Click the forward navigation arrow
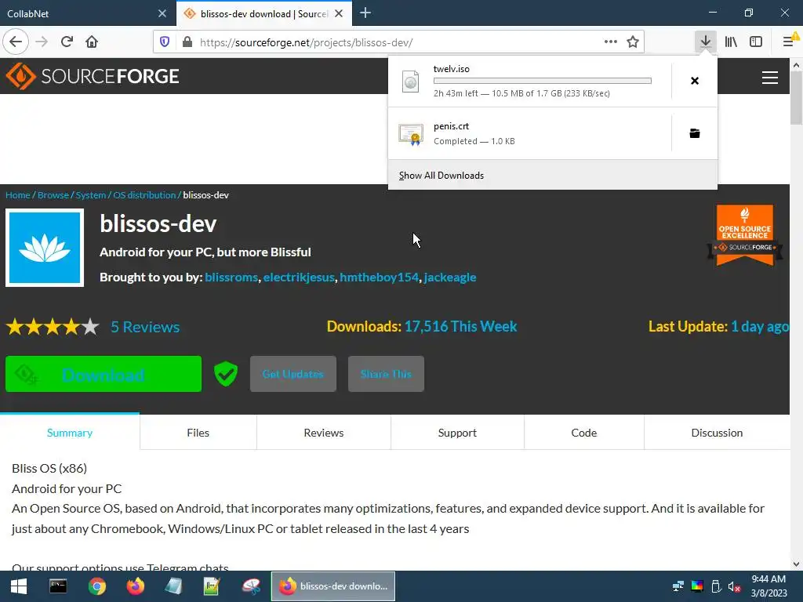Image resolution: width=803 pixels, height=602 pixels. point(42,42)
